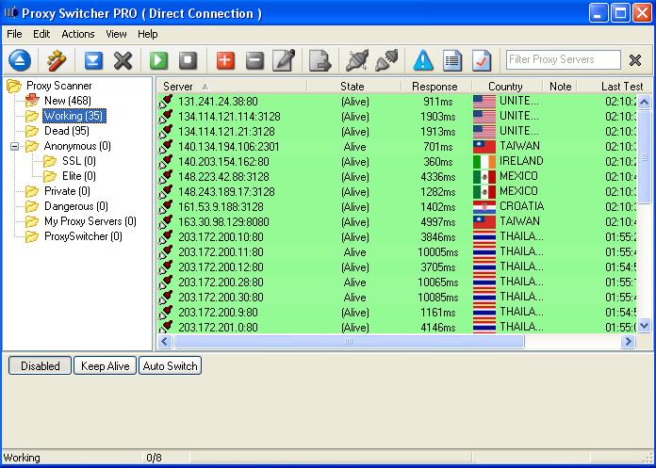The width and height of the screenshot is (656, 468).
Task: Click the 10085ms response value
Action: pyautogui.click(x=437, y=298)
